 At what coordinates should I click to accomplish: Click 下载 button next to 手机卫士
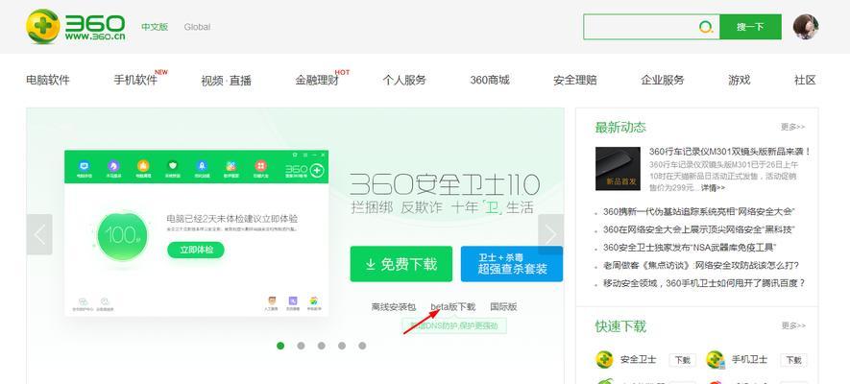click(793, 360)
